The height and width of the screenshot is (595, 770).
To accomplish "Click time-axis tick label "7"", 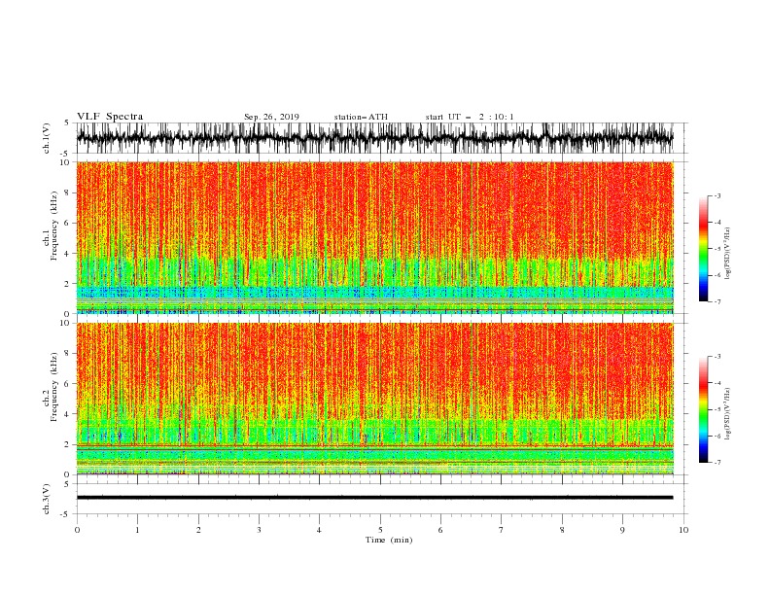I will (502, 530).
